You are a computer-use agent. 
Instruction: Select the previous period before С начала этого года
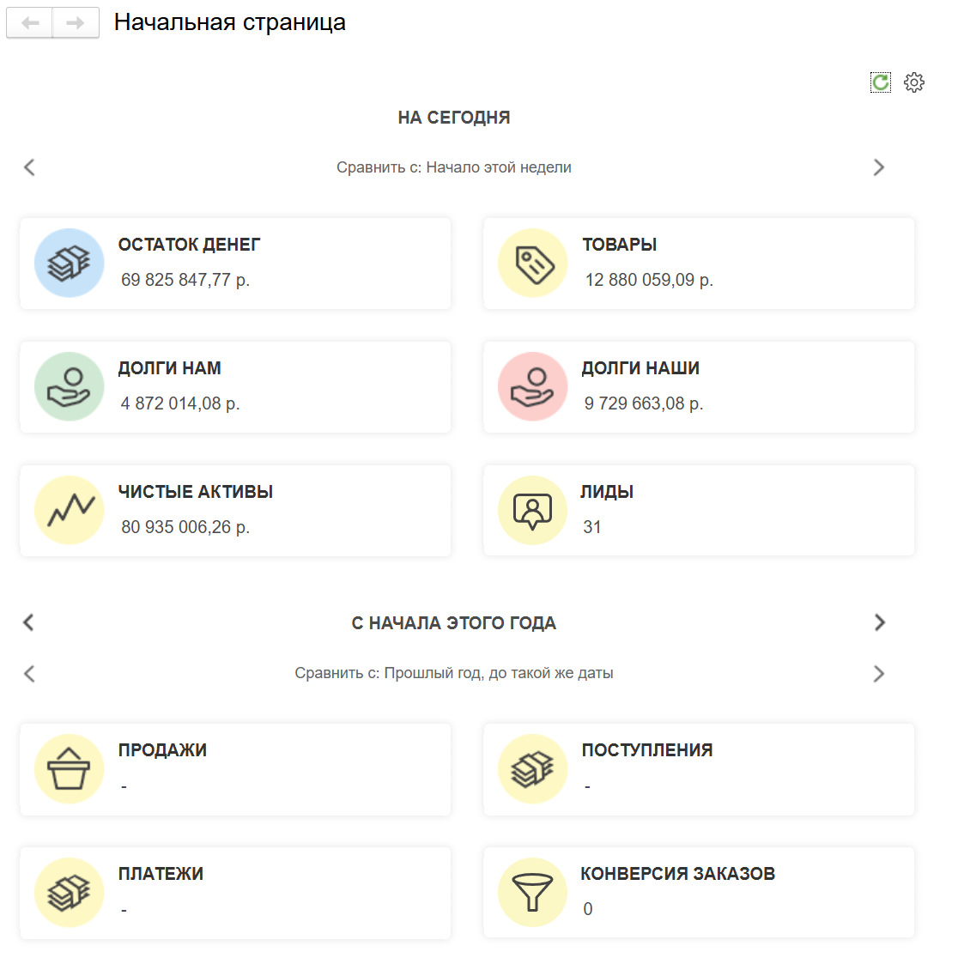coord(29,622)
